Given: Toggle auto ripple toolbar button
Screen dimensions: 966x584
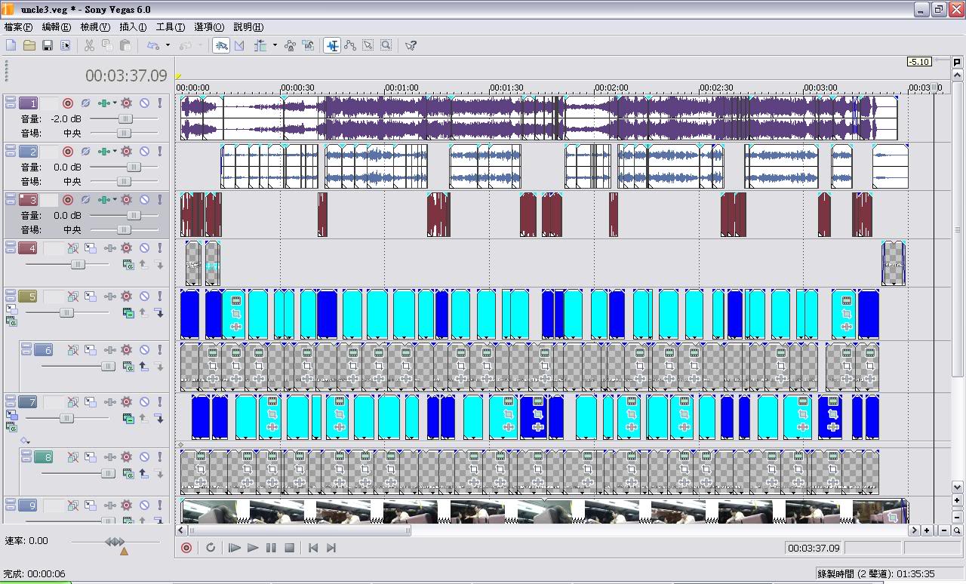Looking at the screenshot, I should coord(261,45).
